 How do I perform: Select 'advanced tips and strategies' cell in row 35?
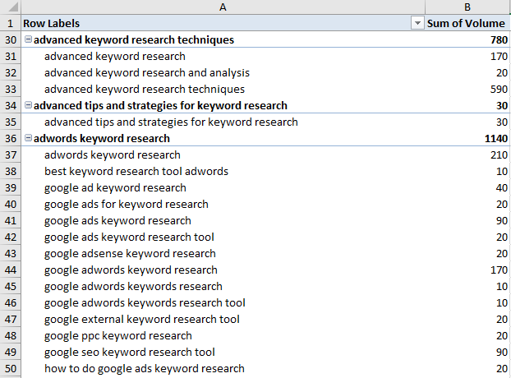pyautogui.click(x=223, y=122)
